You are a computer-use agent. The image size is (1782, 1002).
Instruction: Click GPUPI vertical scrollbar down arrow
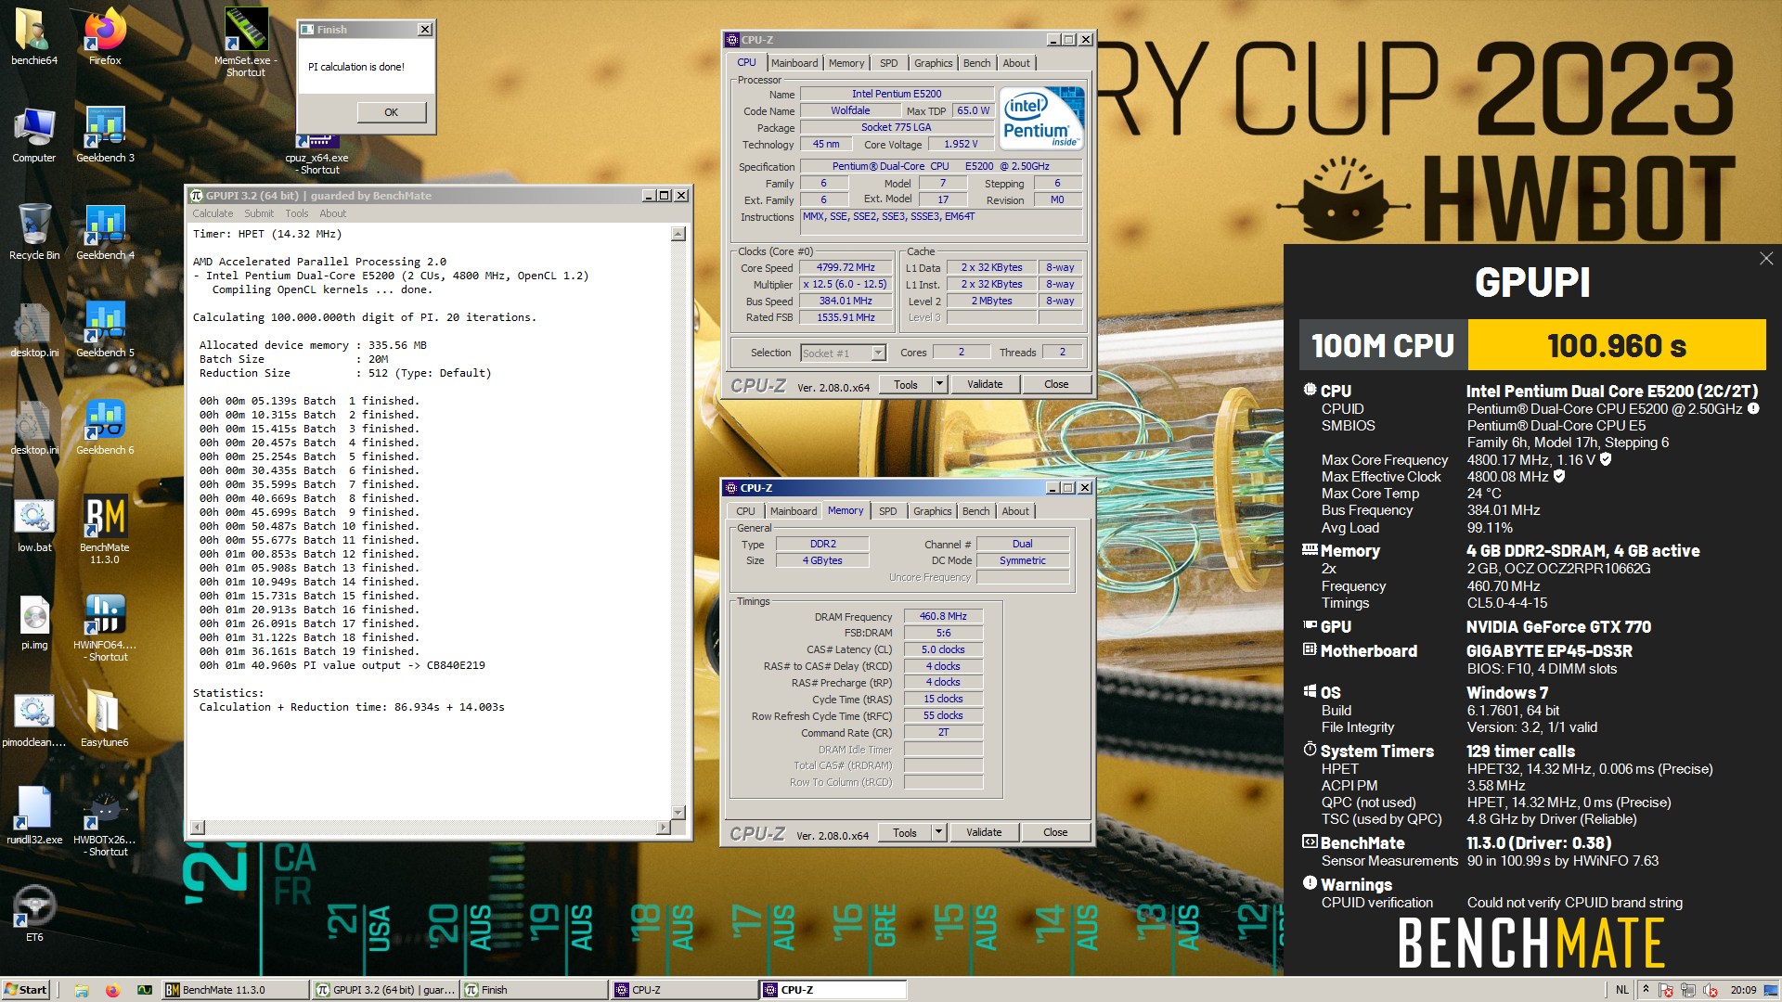pos(678,812)
